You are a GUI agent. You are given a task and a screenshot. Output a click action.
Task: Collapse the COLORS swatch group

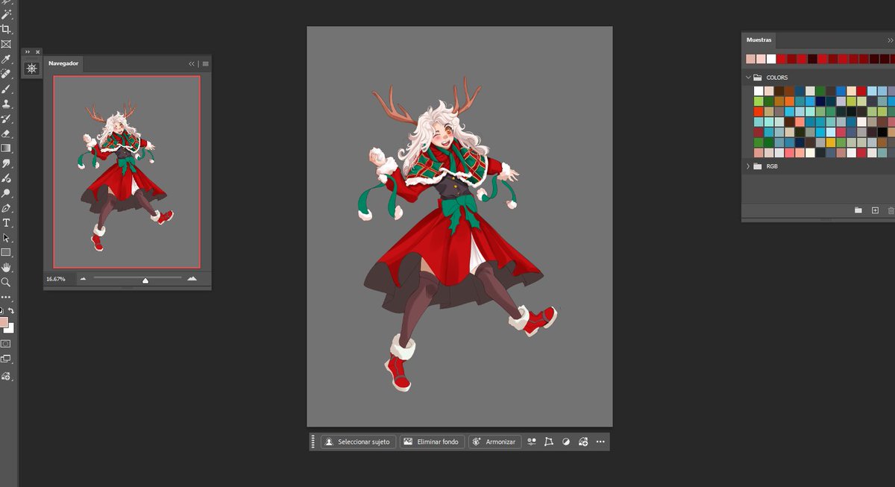pos(748,77)
